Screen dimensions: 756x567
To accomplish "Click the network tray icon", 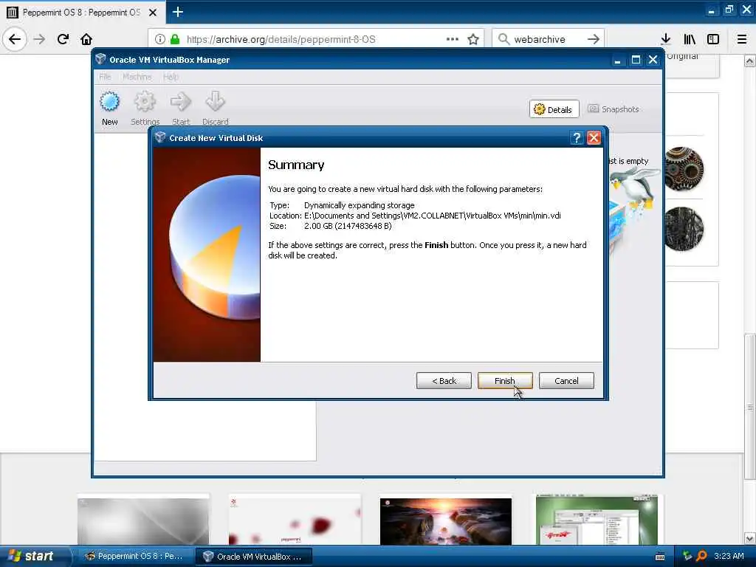I will point(687,556).
